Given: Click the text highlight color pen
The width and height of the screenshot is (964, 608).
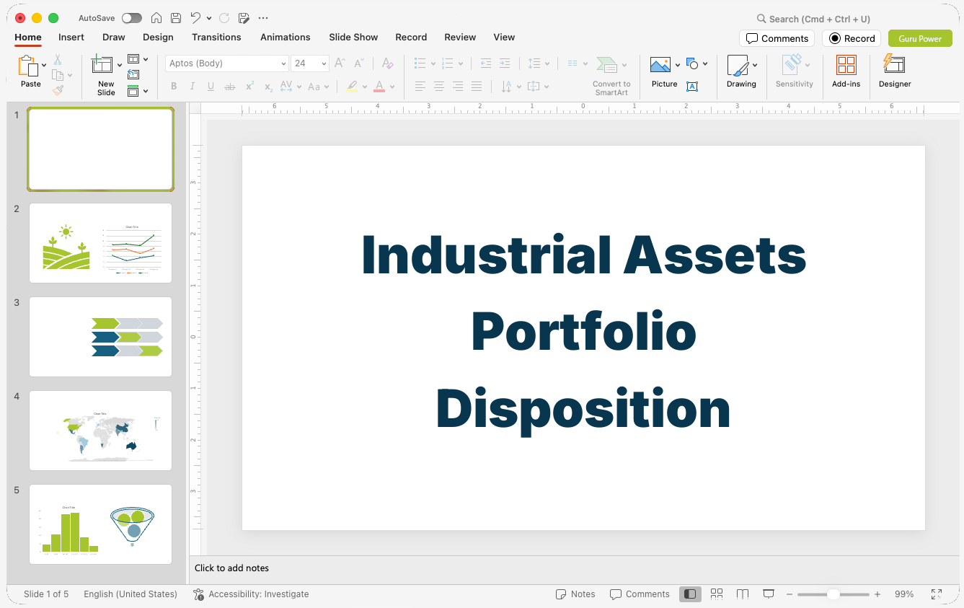Looking at the screenshot, I should tap(352, 87).
